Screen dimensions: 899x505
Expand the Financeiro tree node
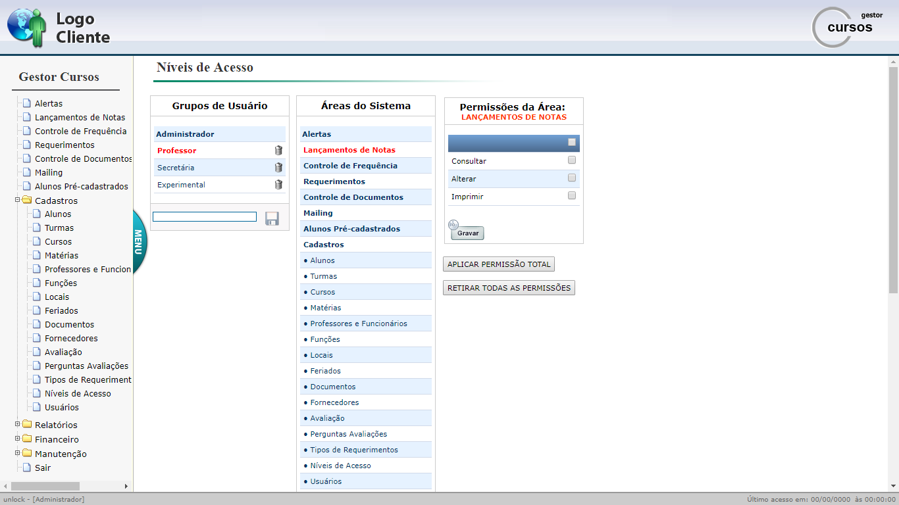click(18, 439)
